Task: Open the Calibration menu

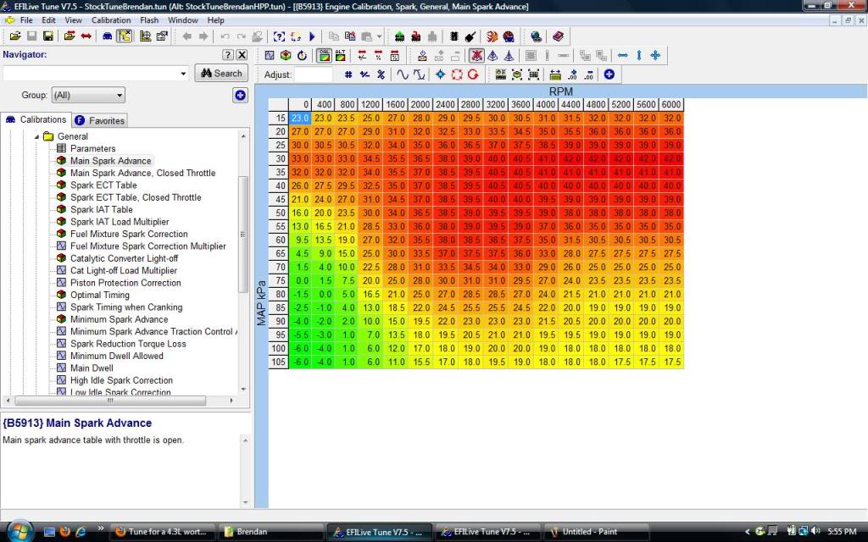Action: coord(111,20)
